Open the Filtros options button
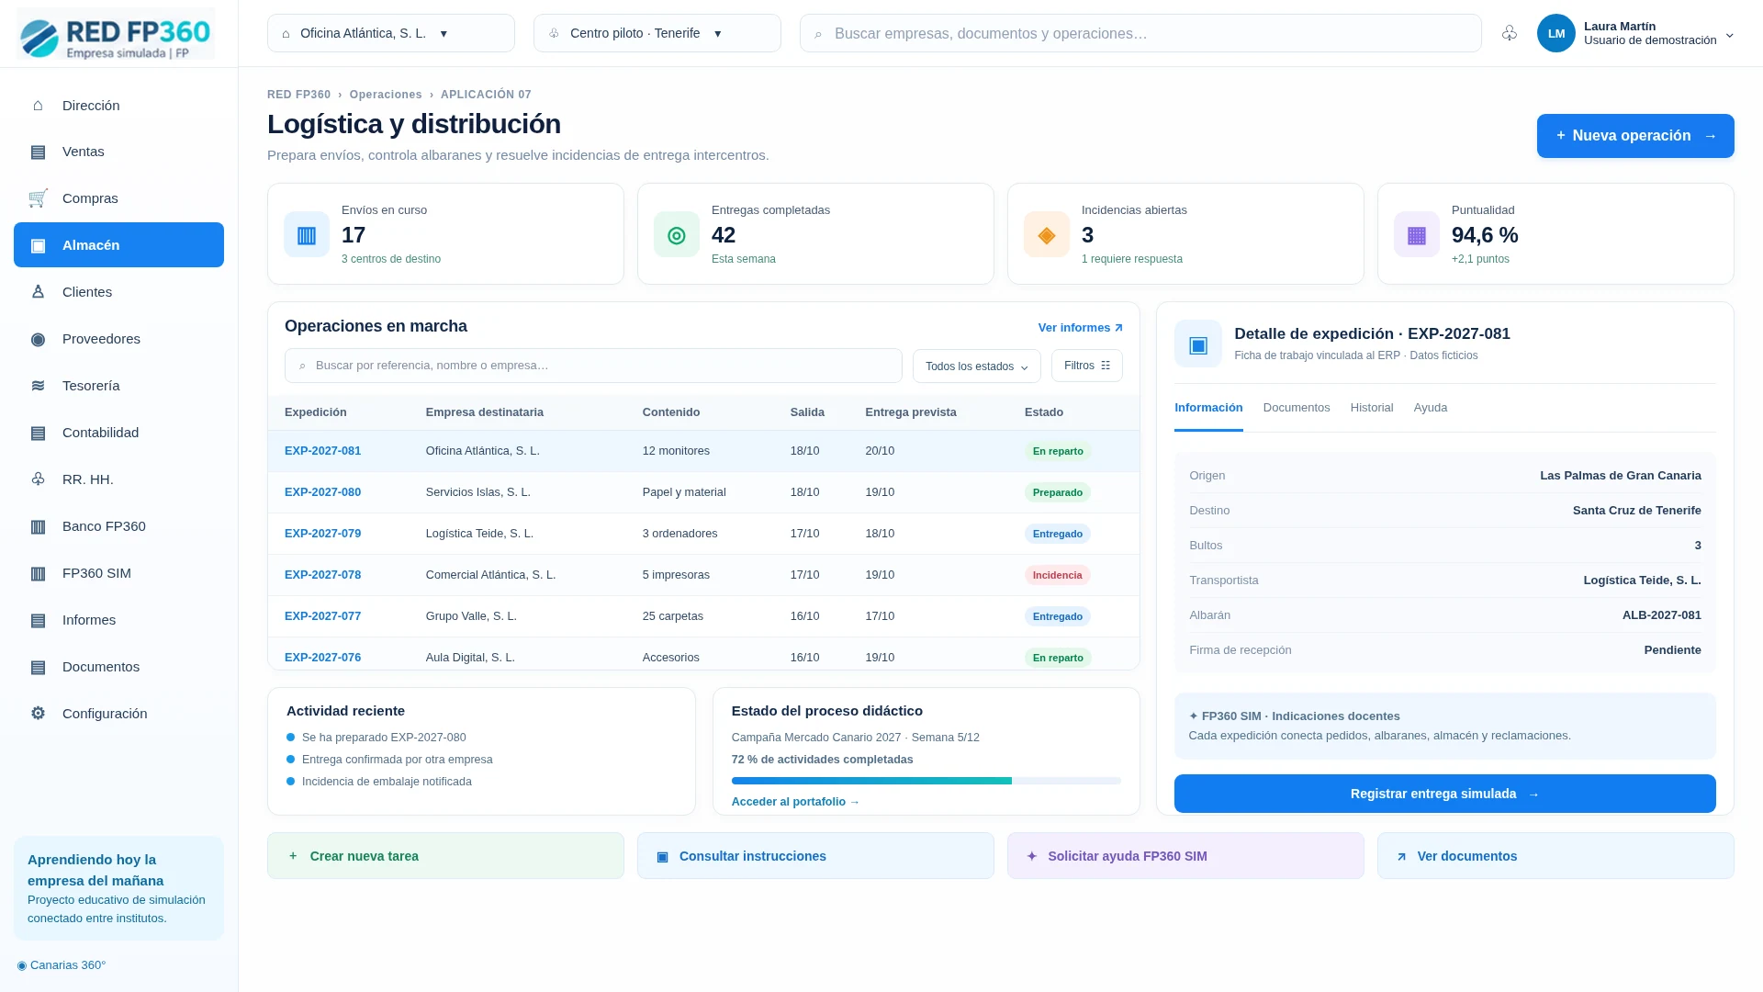Image resolution: width=1763 pixels, height=992 pixels. point(1087,366)
